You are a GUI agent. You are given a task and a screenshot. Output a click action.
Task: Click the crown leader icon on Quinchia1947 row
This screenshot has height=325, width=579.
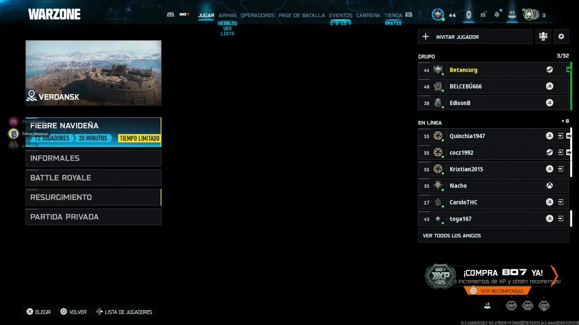click(x=569, y=136)
